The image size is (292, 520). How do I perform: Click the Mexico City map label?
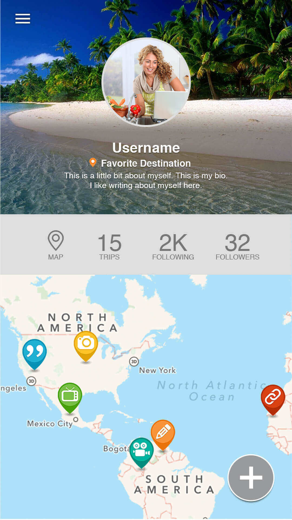50,424
